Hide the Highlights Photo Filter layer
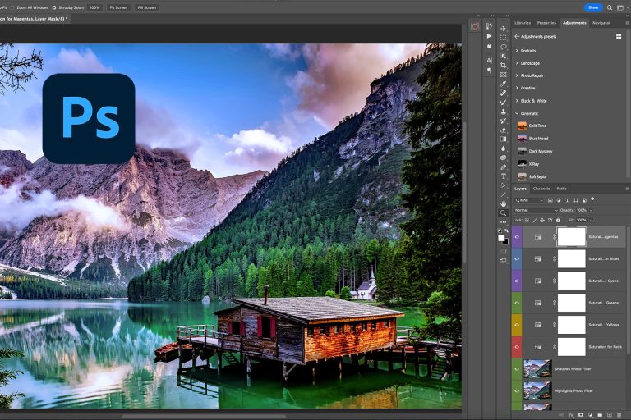 517,390
